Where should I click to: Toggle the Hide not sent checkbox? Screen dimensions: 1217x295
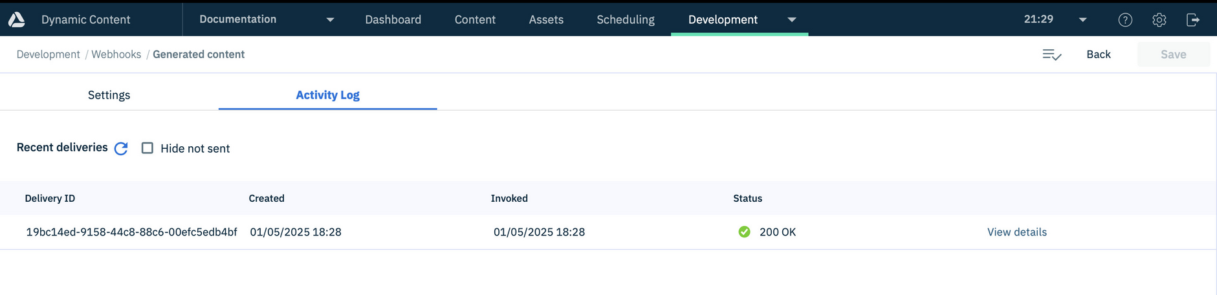coord(148,148)
